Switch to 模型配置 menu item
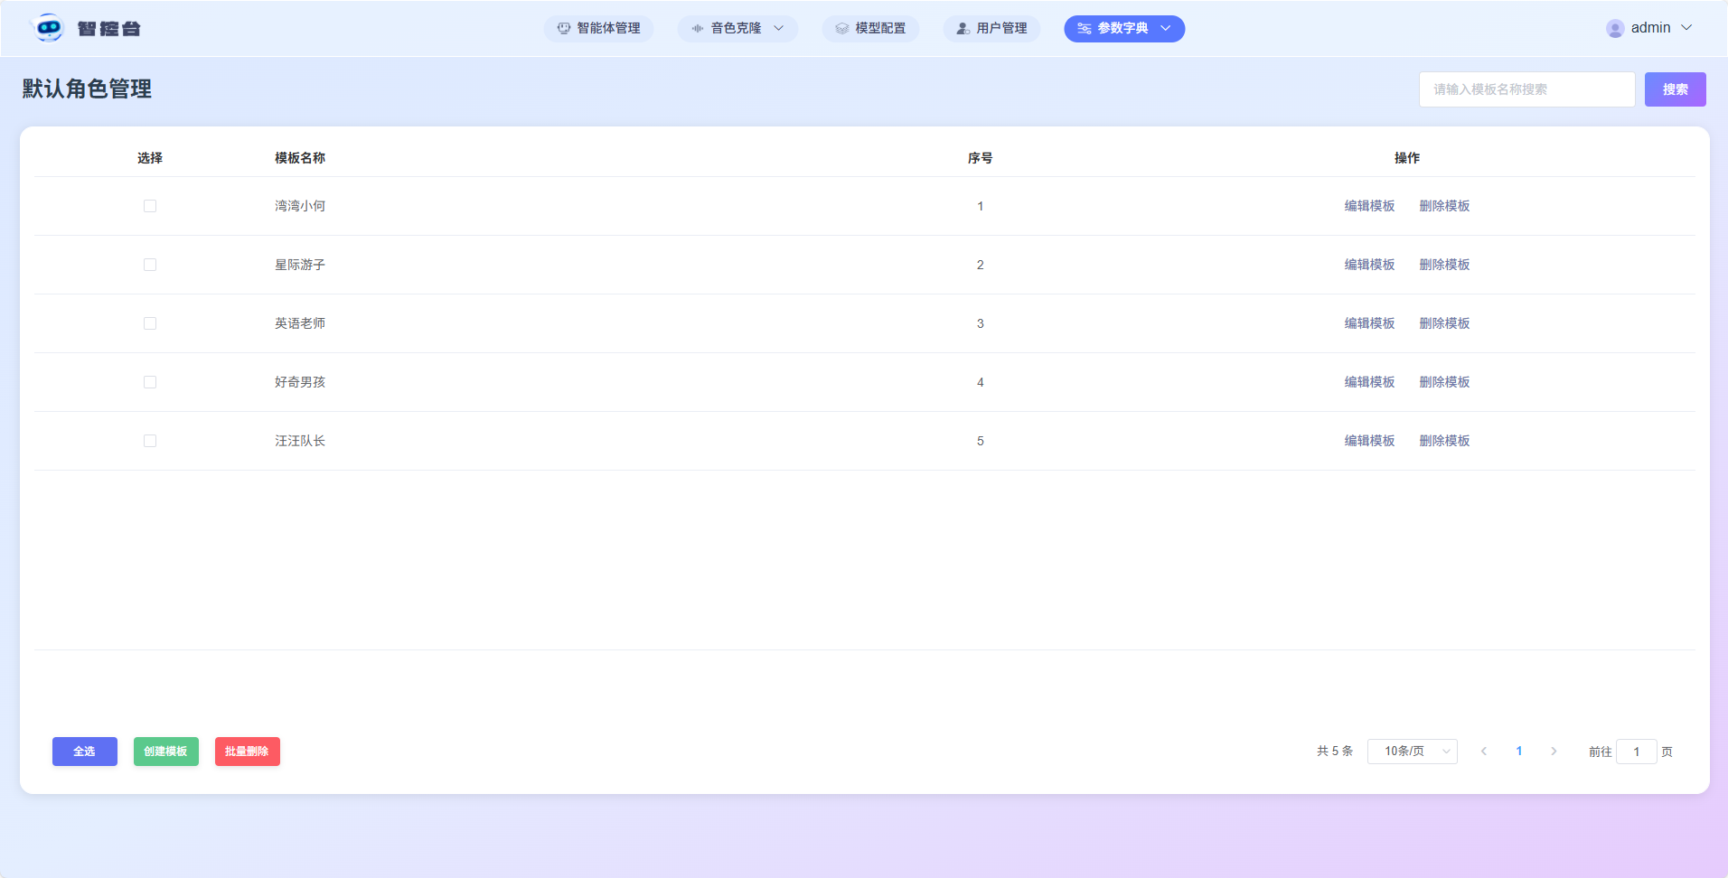The height and width of the screenshot is (878, 1728). [870, 29]
